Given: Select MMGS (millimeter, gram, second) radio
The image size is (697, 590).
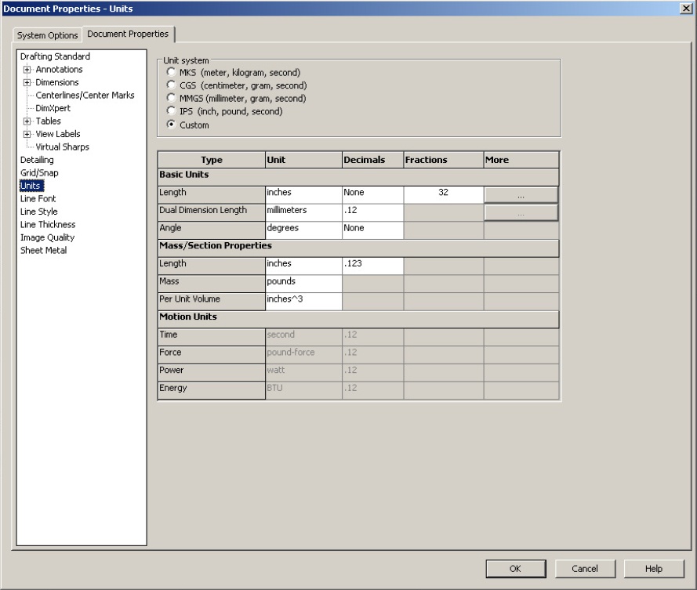Looking at the screenshot, I should tap(171, 98).
